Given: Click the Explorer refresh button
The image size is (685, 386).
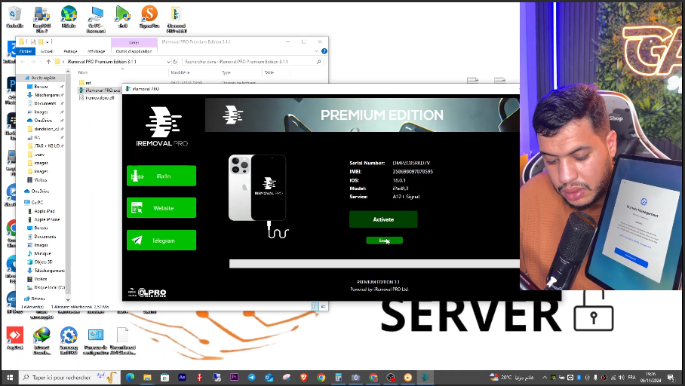Looking at the screenshot, I should 175,62.
